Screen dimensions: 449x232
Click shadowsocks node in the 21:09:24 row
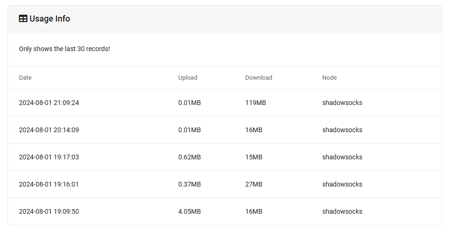pyautogui.click(x=342, y=103)
